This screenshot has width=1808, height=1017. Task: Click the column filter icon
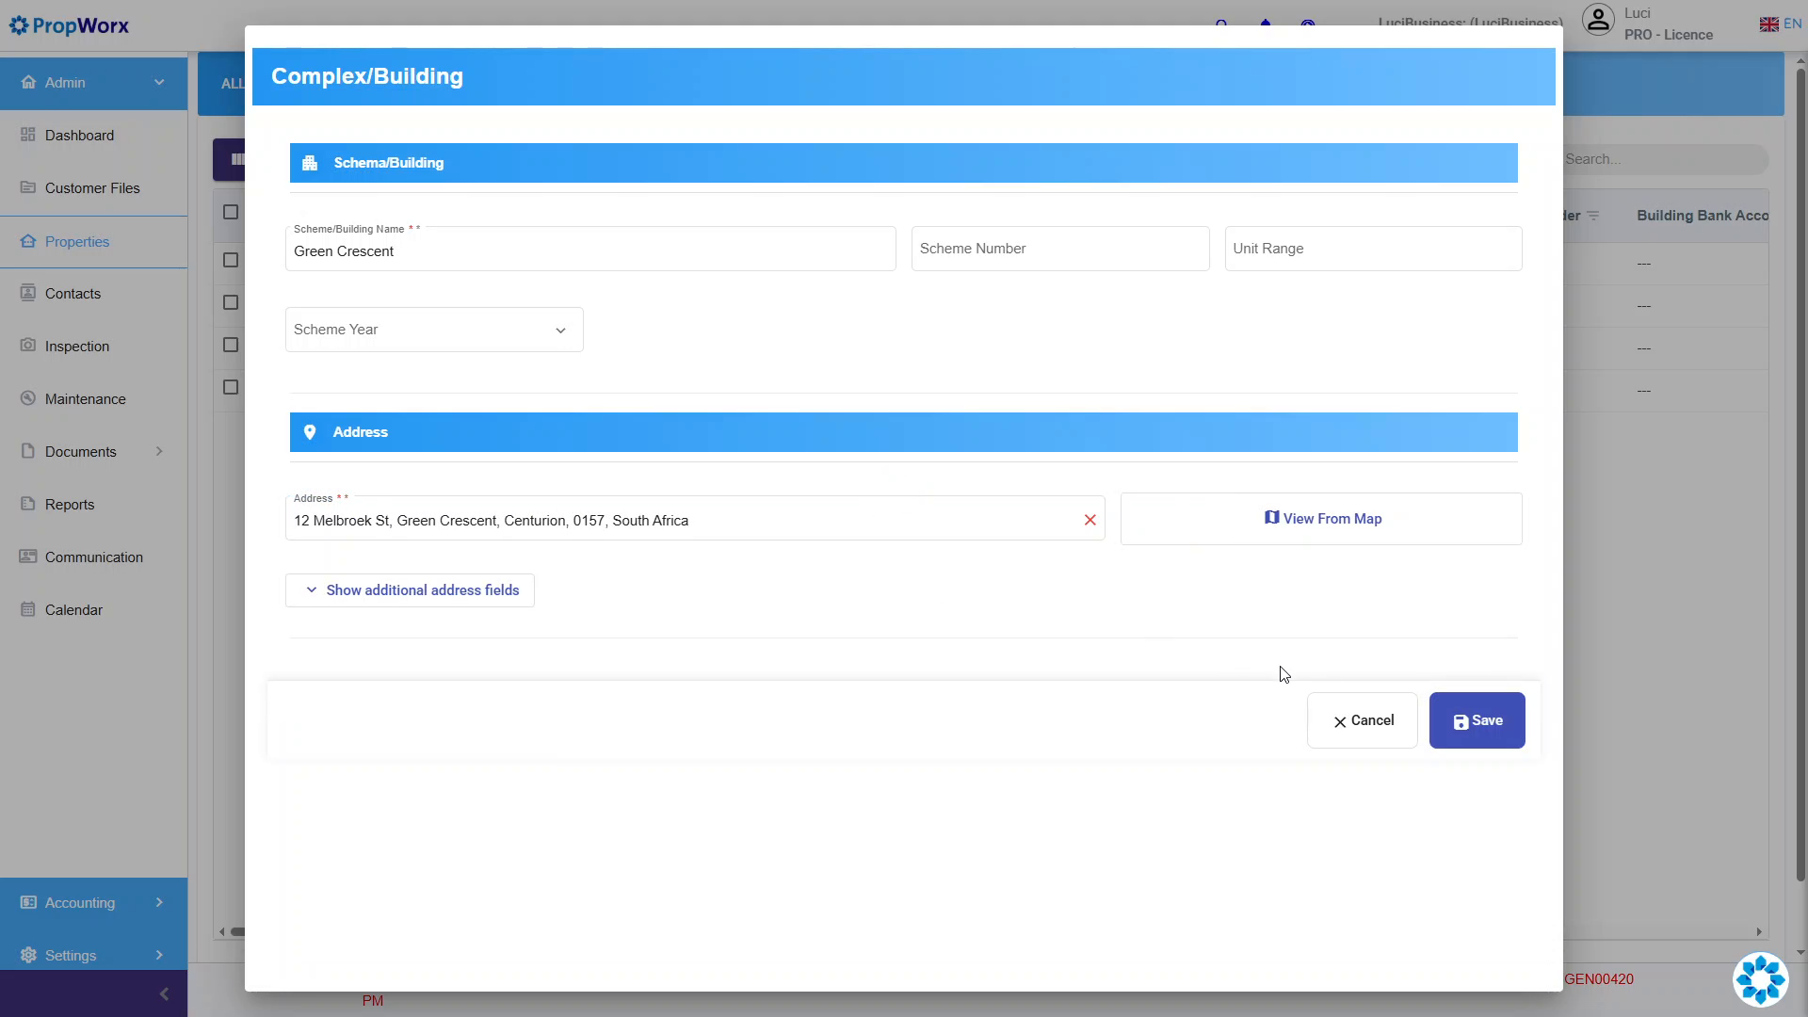coord(1592,216)
